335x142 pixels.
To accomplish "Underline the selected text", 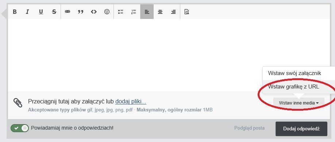I will [x=41, y=12].
